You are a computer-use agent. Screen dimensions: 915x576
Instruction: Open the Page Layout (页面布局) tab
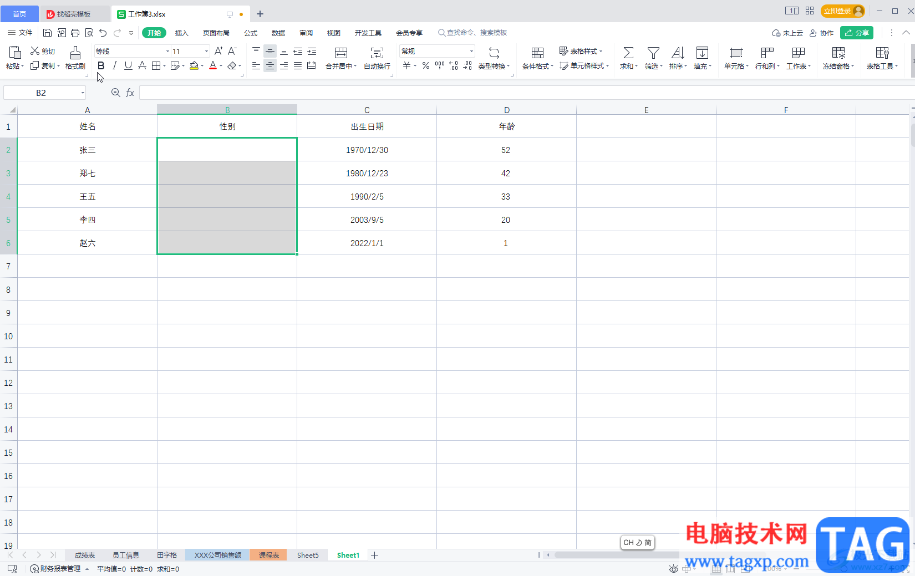click(216, 33)
